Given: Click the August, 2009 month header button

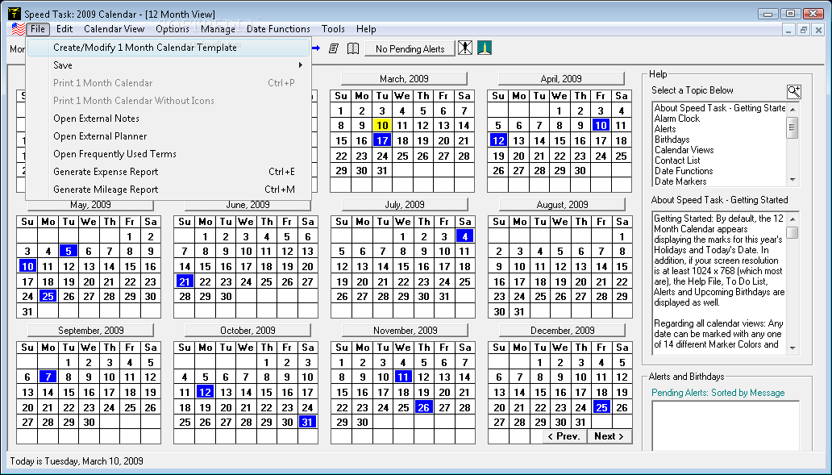Looking at the screenshot, I should coord(562,205).
